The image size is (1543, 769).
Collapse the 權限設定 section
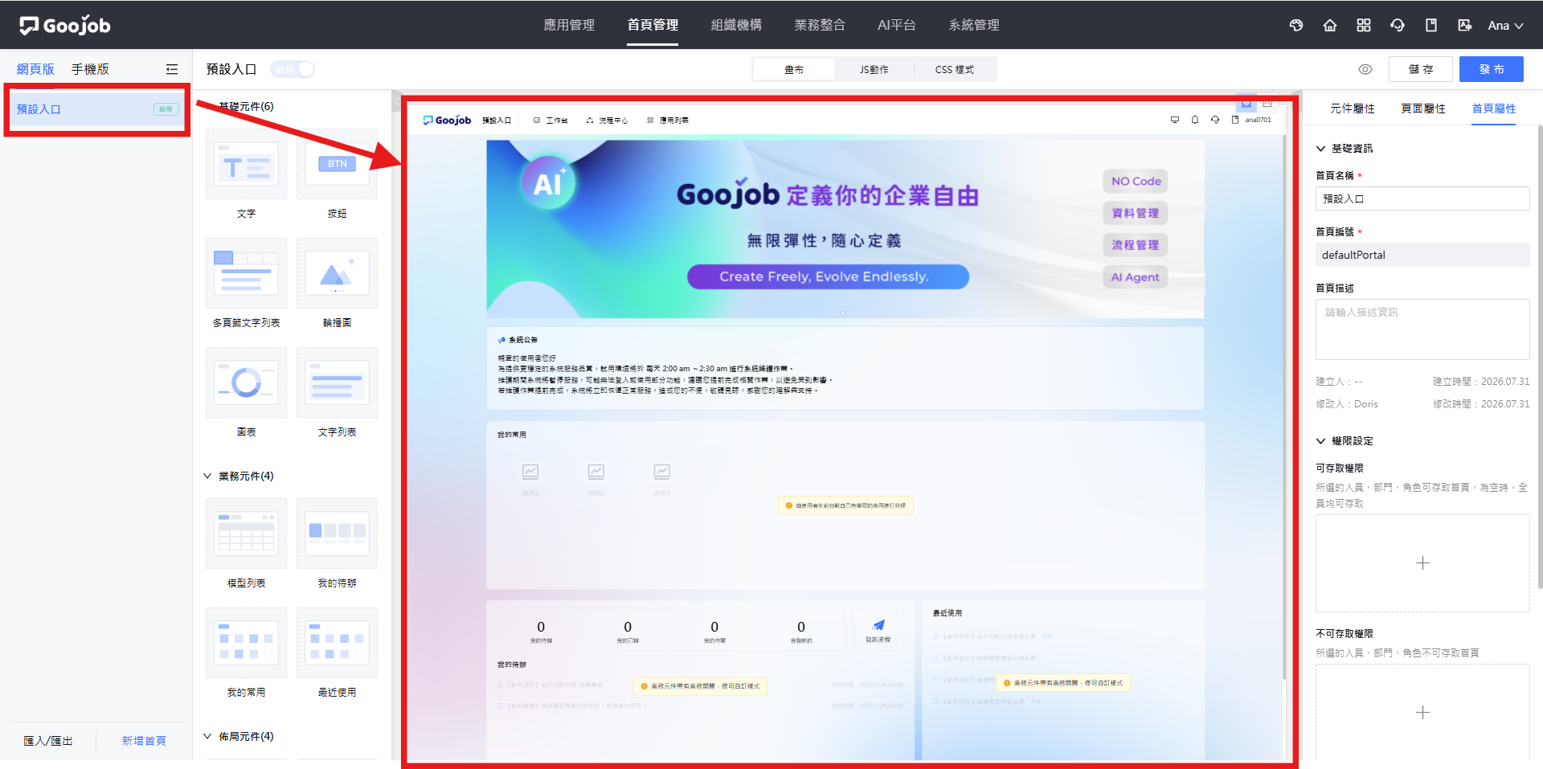(1320, 441)
